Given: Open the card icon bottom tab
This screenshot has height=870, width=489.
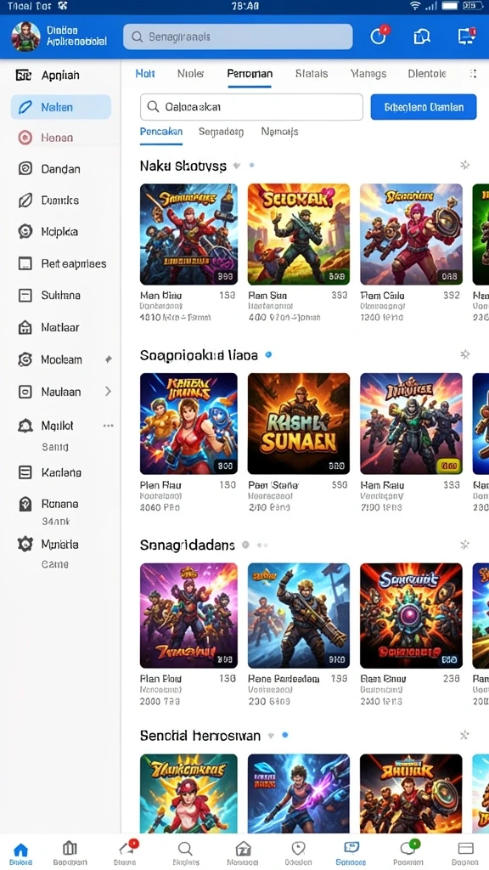Looking at the screenshot, I should coord(466,853).
